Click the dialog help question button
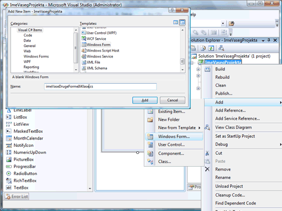Image resolution: width=282 pixels, height=211 pixels. pos(172,10)
